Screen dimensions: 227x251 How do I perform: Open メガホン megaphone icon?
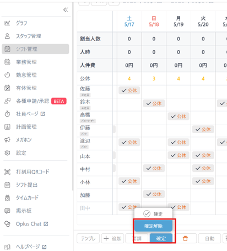[7, 140]
